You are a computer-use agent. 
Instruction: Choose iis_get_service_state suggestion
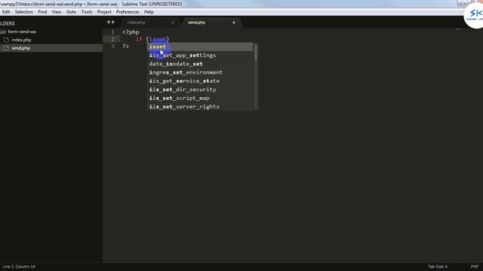(200, 81)
